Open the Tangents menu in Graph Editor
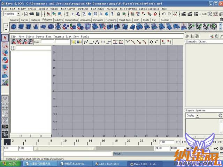Image resolution: width=223 pixels, height=167 pixels. (x=59, y=37)
